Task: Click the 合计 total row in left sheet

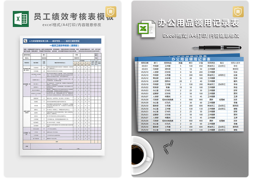Action: 57,141
